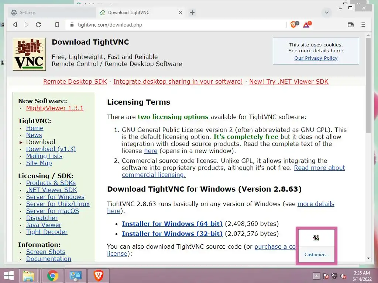
Task: Open Server for Unix/Linux link
Action: pyautogui.click(x=58, y=204)
